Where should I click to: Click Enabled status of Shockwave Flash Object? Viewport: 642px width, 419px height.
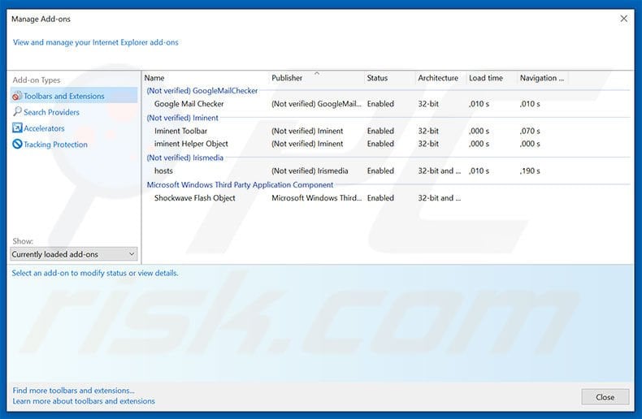click(x=380, y=198)
